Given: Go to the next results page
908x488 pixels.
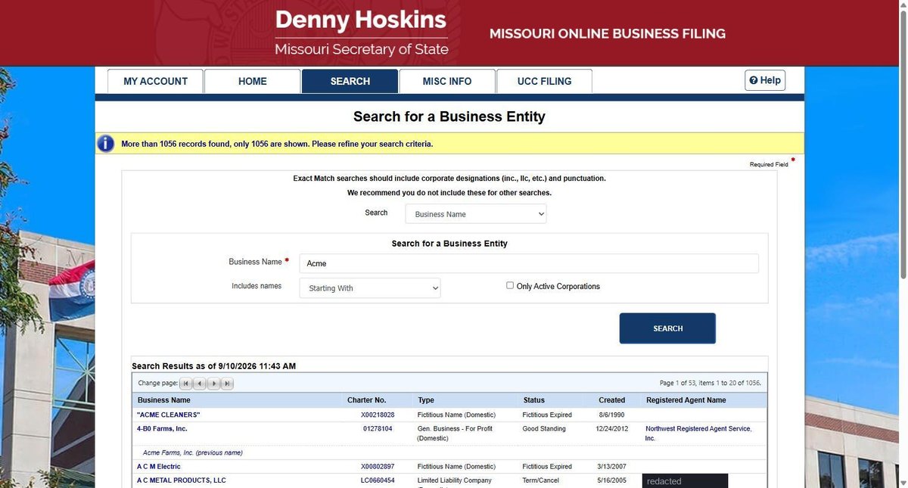Looking at the screenshot, I should point(213,384).
